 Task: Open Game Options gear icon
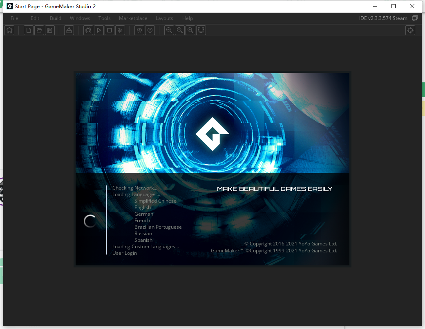tap(139, 30)
